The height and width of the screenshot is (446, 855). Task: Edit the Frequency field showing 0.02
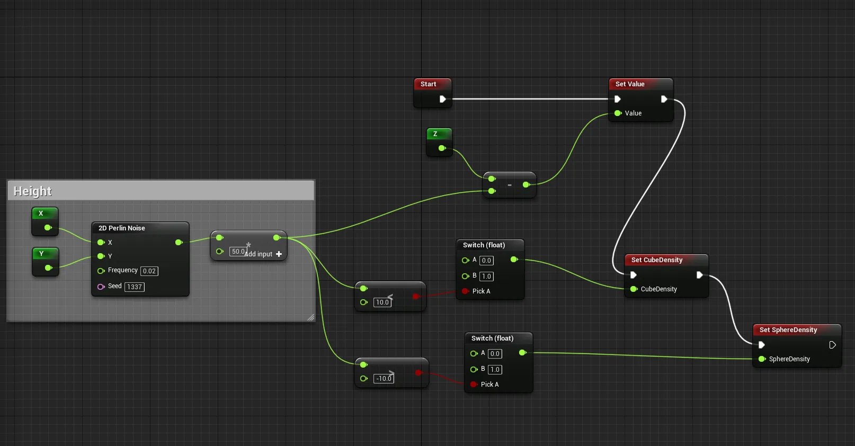(149, 271)
